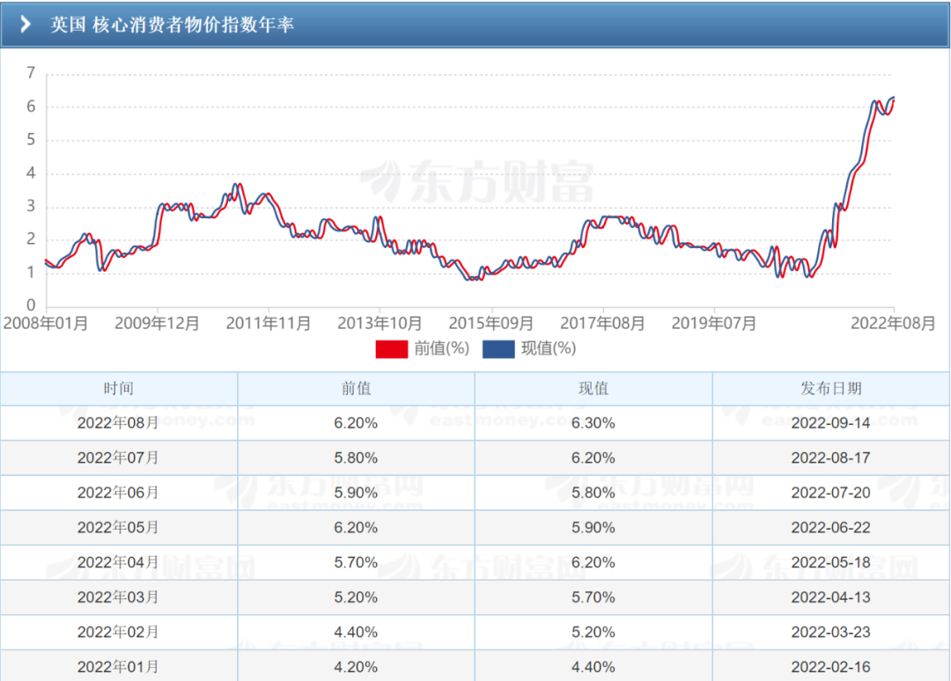Click the 2022年06月 row time cell
951x681 pixels.
[x=118, y=493]
